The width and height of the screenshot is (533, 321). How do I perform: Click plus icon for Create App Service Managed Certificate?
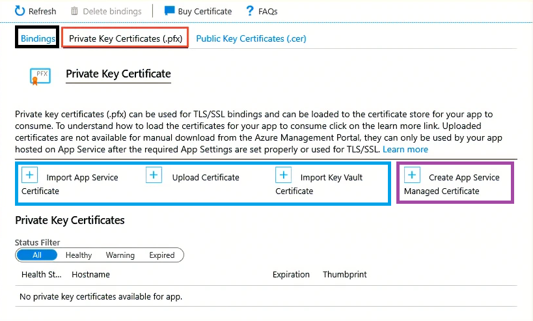pos(412,175)
